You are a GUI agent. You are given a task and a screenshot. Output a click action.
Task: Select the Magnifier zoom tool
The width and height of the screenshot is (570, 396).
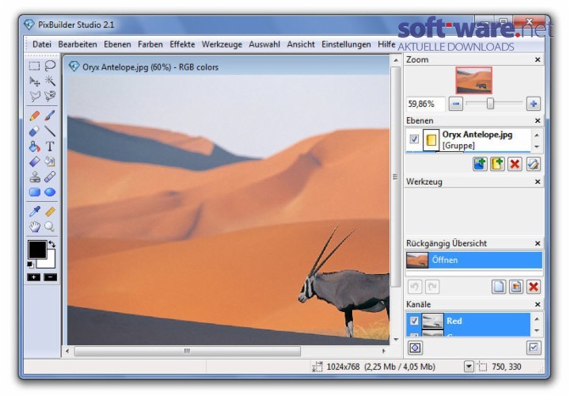50,227
